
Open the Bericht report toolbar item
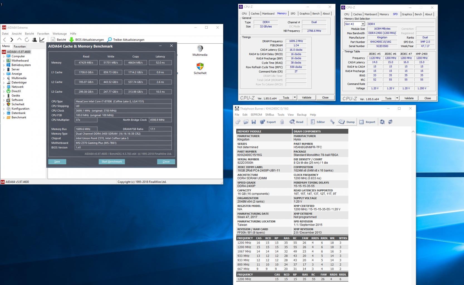(x=59, y=40)
